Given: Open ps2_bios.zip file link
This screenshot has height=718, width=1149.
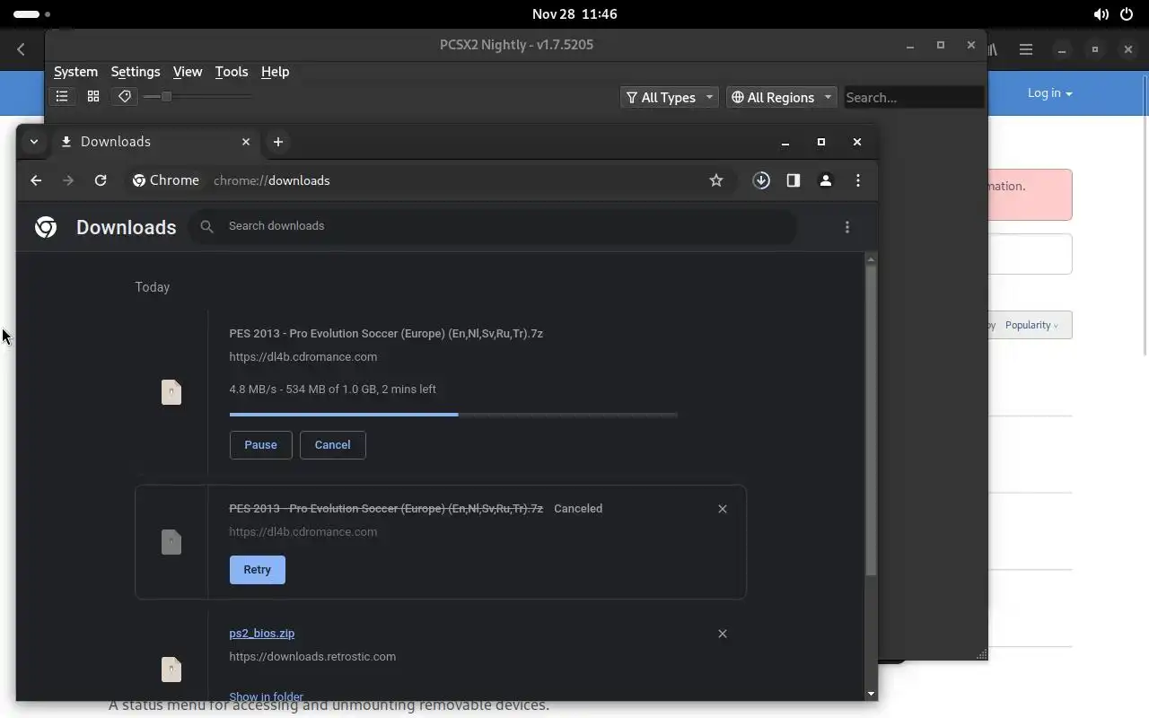Looking at the screenshot, I should pyautogui.click(x=261, y=634).
